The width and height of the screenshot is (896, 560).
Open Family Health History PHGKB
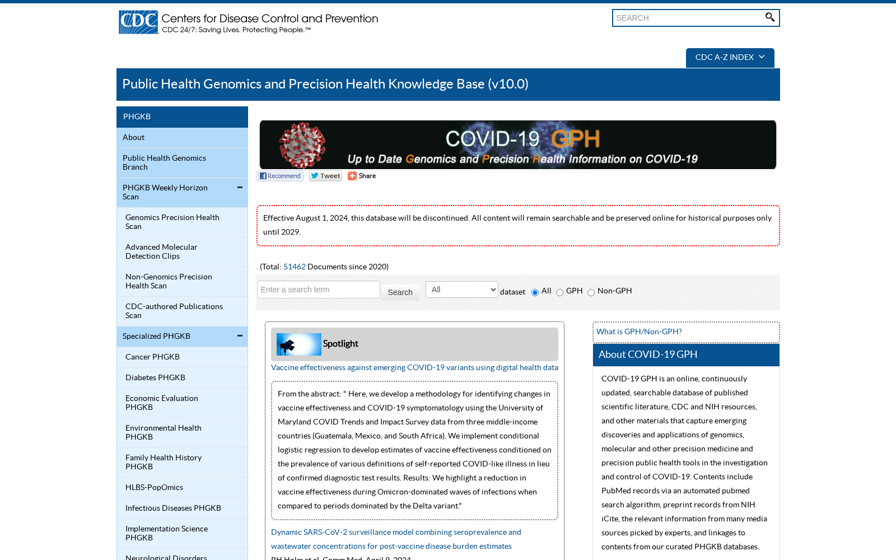(x=182, y=463)
